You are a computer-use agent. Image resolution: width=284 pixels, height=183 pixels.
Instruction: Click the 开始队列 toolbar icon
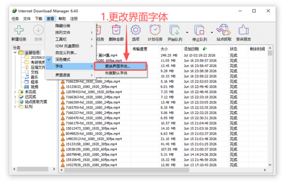175,30
